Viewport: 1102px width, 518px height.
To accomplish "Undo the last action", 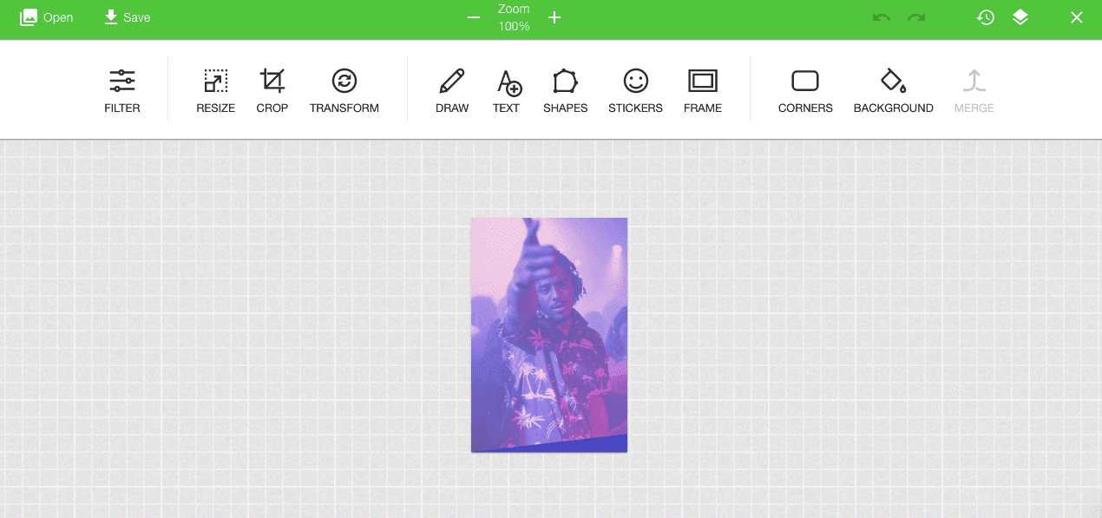I will (x=882, y=17).
